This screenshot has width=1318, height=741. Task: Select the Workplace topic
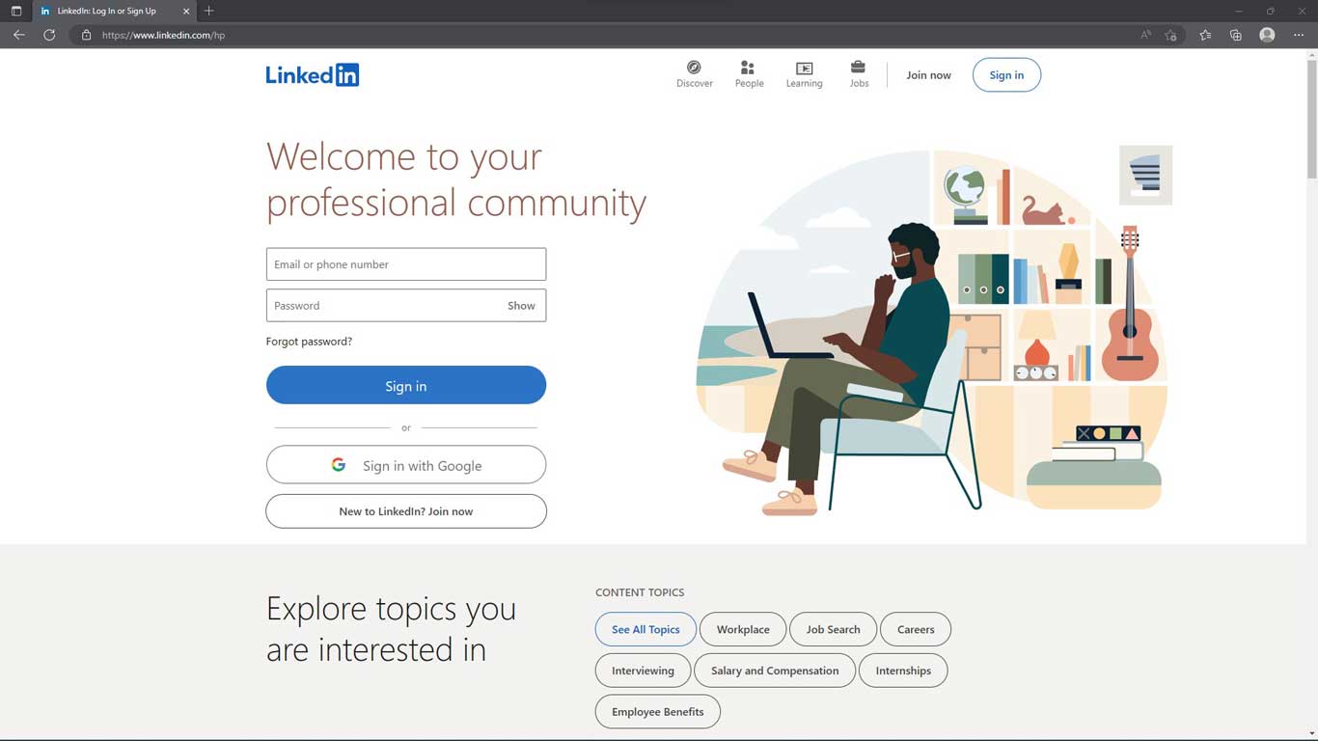click(743, 629)
